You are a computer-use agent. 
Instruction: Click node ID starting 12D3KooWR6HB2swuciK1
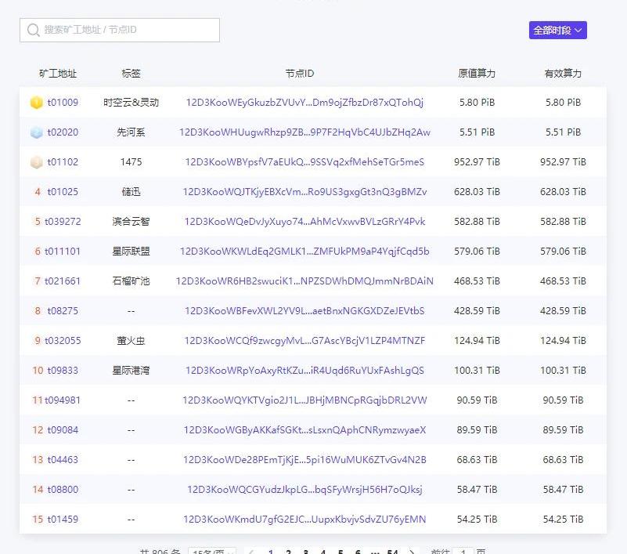(304, 281)
